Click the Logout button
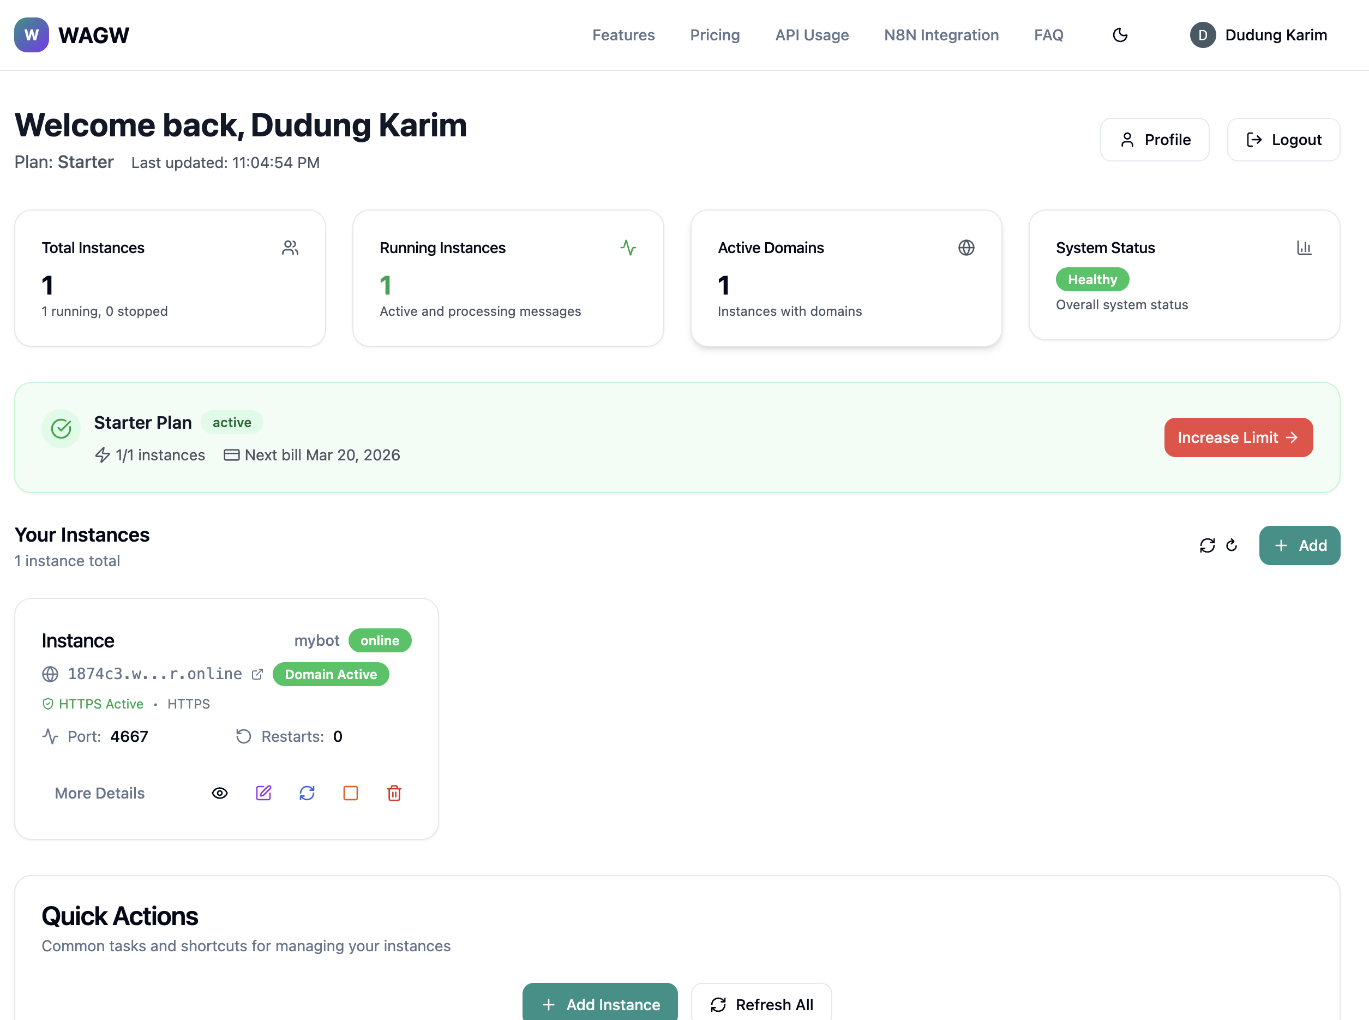 click(1283, 140)
